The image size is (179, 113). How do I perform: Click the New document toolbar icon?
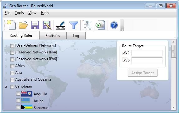coord(12,25)
